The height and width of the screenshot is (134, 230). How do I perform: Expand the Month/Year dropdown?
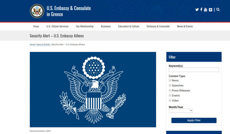181,111
